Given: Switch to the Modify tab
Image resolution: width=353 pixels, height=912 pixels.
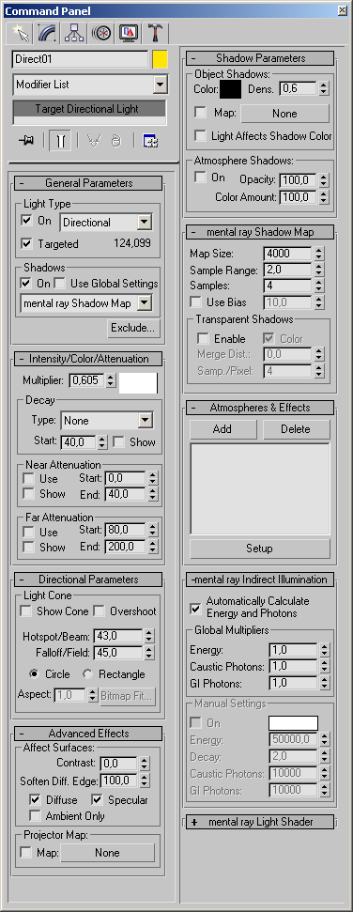Looking at the screenshot, I should [x=48, y=33].
